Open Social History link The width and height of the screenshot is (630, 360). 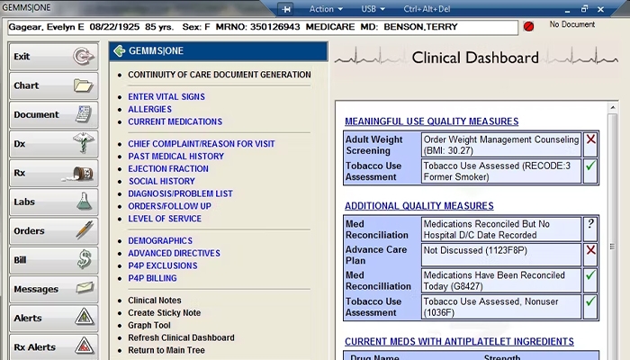click(161, 181)
